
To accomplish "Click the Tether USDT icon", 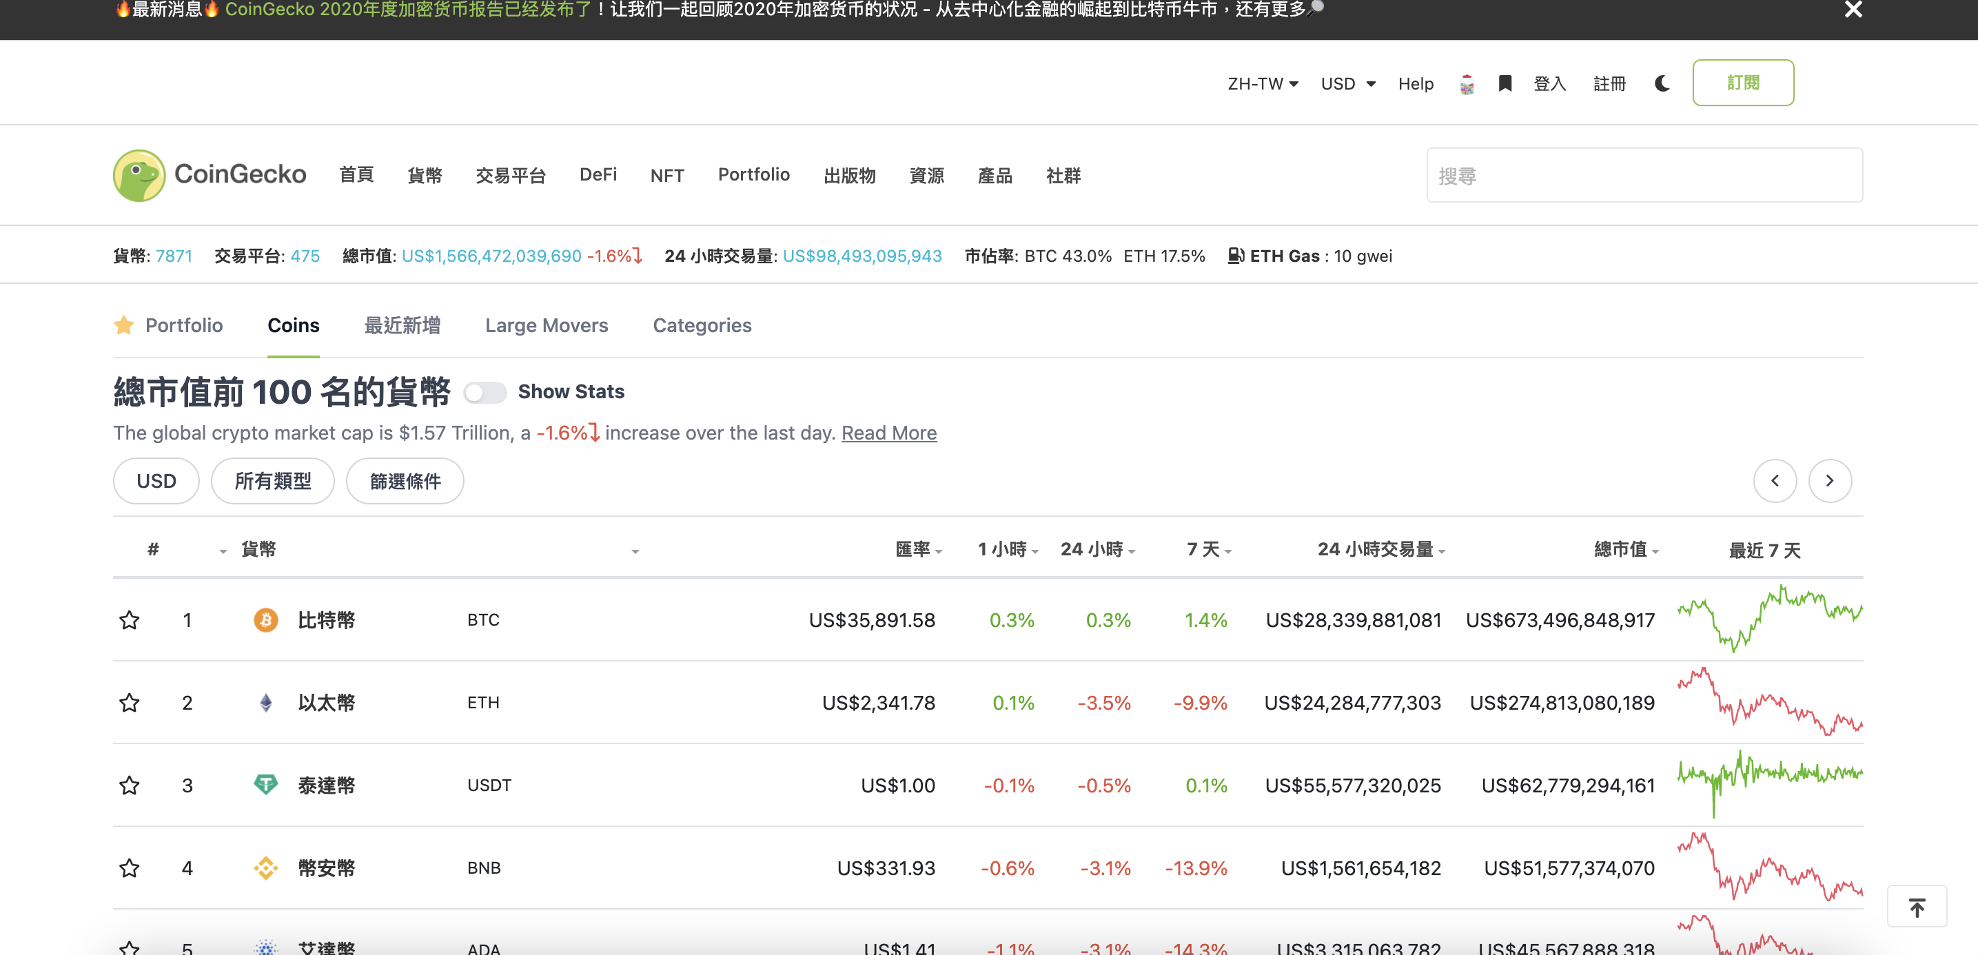I will (265, 785).
